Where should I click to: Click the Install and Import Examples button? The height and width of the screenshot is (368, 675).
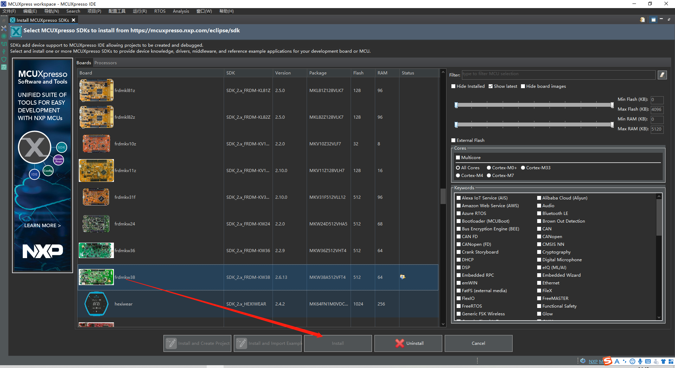pyautogui.click(x=268, y=343)
